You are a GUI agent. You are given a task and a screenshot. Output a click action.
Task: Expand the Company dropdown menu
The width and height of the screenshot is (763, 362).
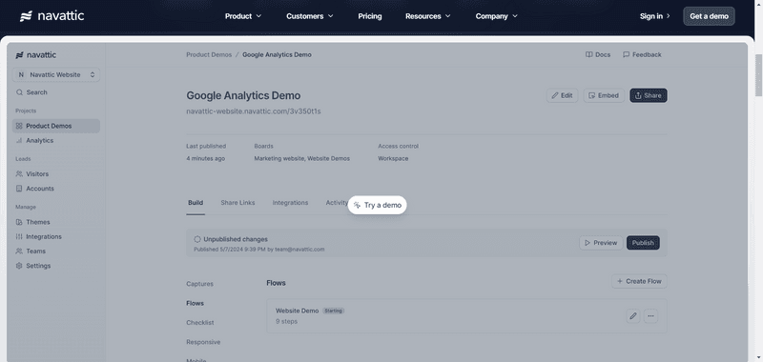coord(496,16)
